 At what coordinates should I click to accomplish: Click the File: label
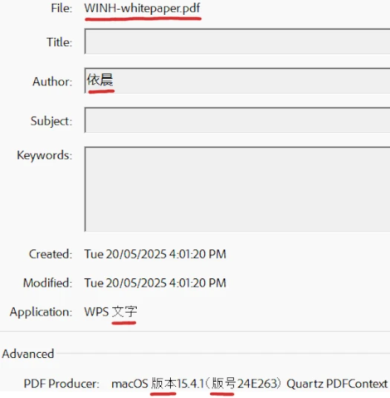(x=62, y=8)
